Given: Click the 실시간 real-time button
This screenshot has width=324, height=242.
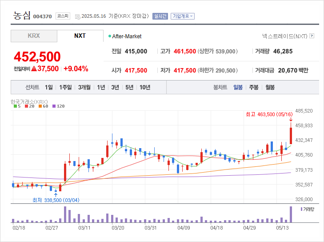Looking at the screenshot, I should [x=160, y=16].
